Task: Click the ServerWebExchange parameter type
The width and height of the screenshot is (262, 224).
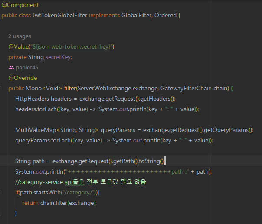Action: (x=105, y=88)
